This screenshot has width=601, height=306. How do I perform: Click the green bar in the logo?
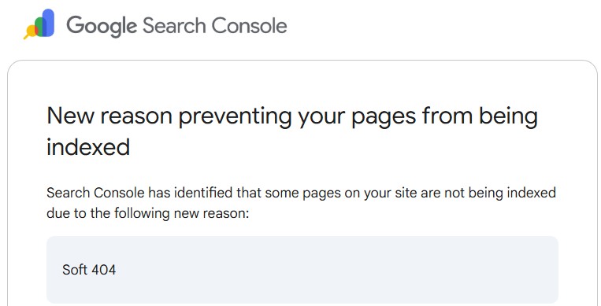pyautogui.click(x=39, y=28)
